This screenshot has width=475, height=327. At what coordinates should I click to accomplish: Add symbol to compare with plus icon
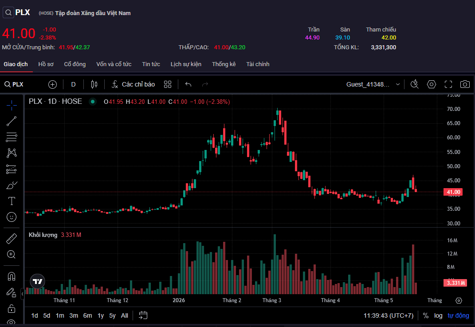point(52,85)
